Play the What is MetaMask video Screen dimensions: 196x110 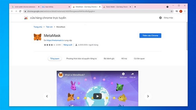click(x=97, y=96)
